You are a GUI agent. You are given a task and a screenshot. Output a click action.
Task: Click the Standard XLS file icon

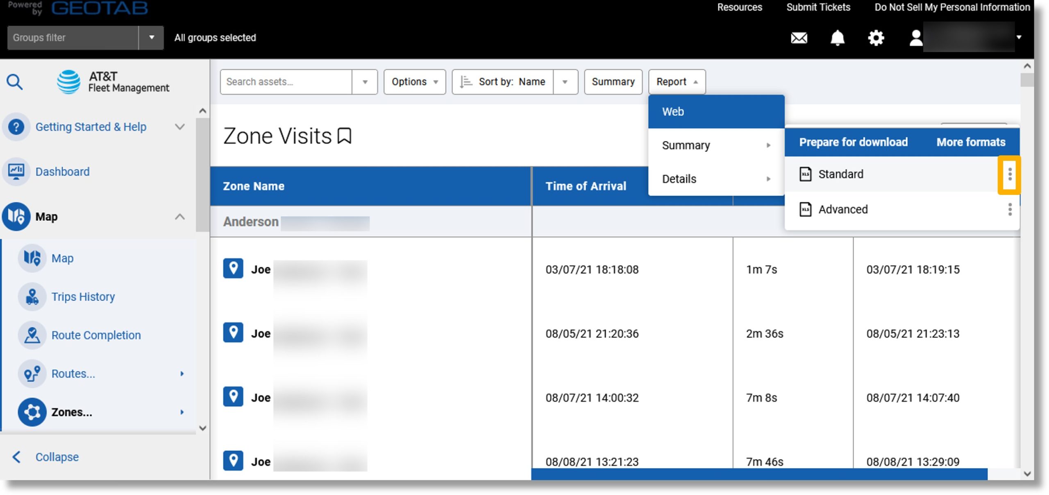[x=805, y=174]
